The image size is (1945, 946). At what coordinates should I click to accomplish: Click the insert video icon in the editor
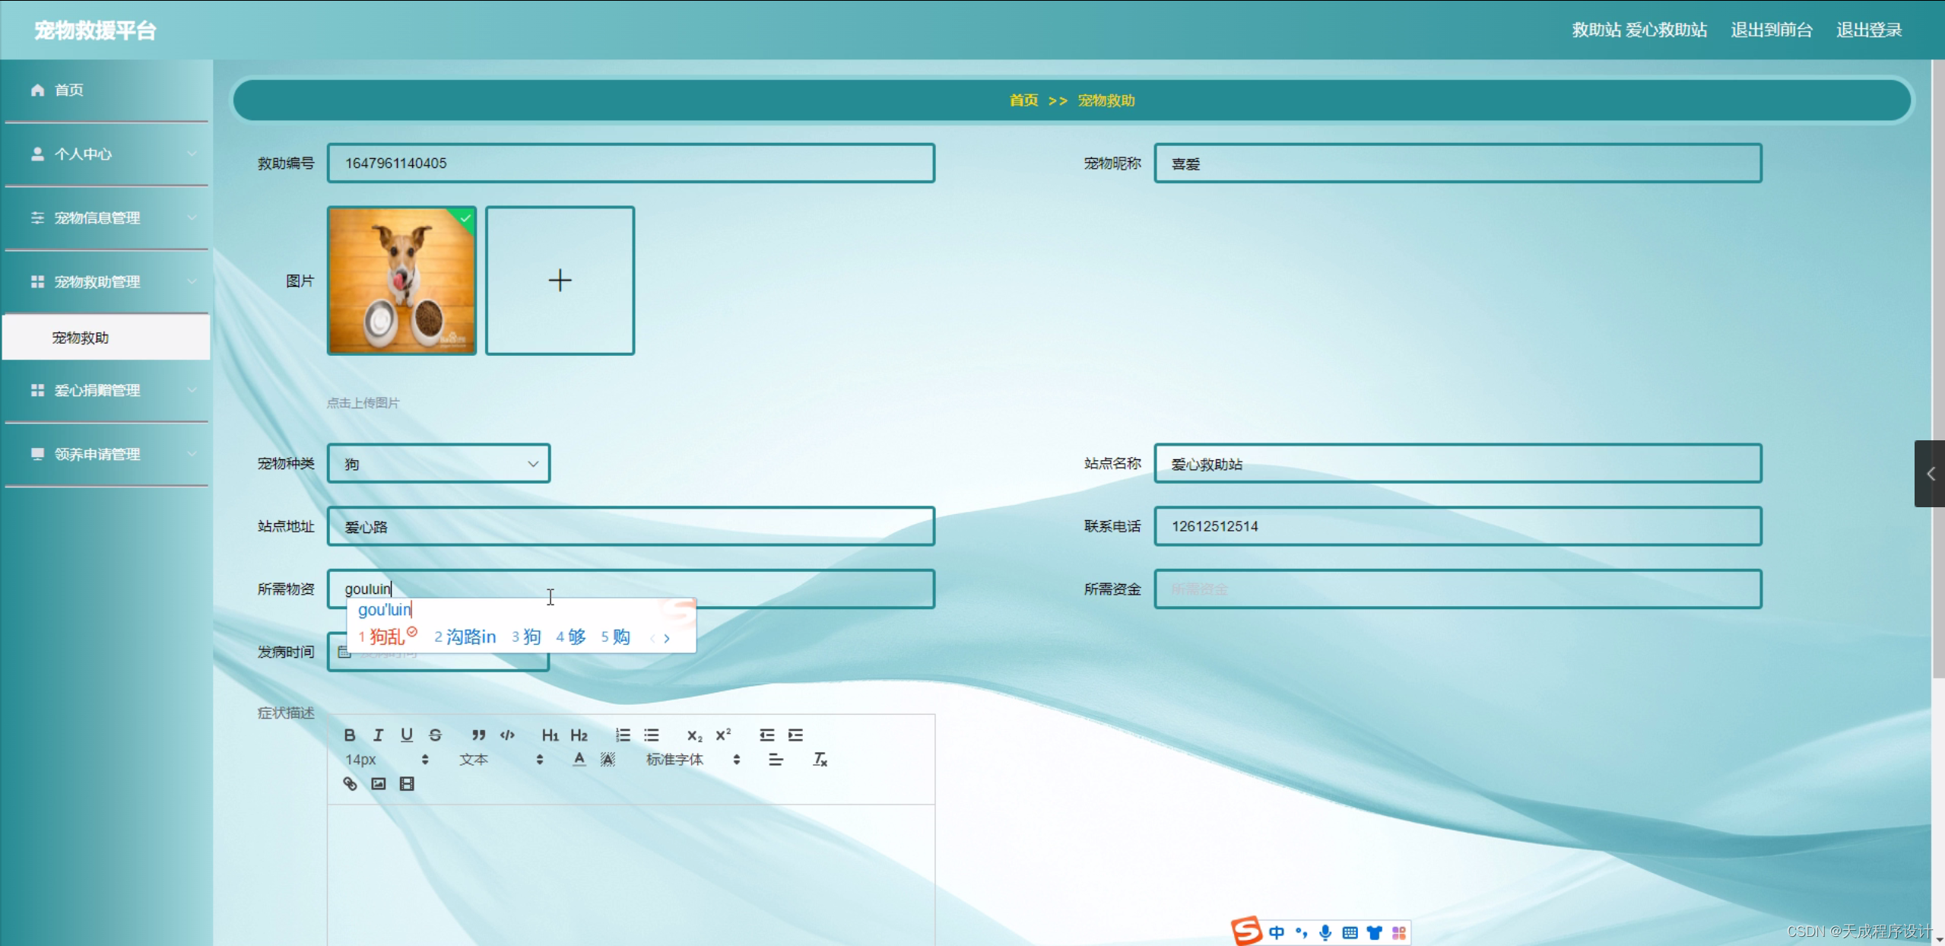407,783
